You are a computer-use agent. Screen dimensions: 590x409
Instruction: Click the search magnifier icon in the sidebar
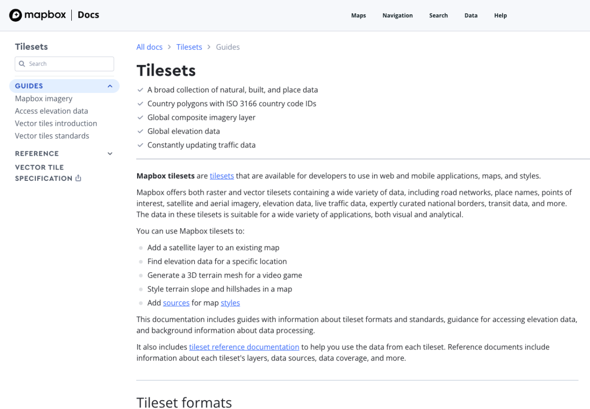tap(22, 64)
